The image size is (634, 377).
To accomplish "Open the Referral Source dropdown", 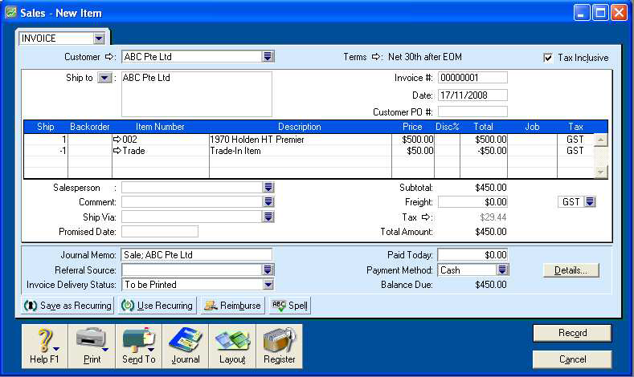I will click(x=268, y=270).
